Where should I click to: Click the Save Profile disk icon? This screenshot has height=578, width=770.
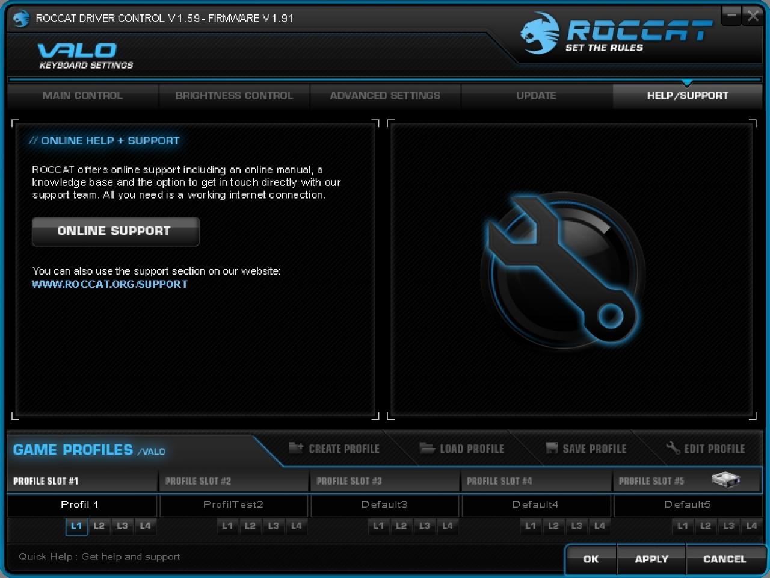click(x=552, y=448)
